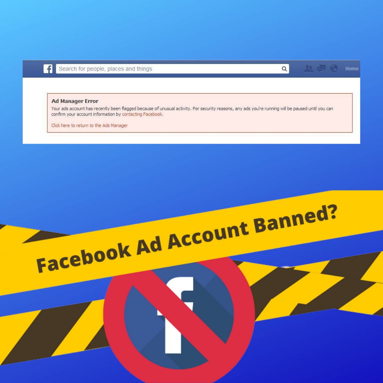Open the notifications globe icon
383x383 pixels.
(334, 69)
